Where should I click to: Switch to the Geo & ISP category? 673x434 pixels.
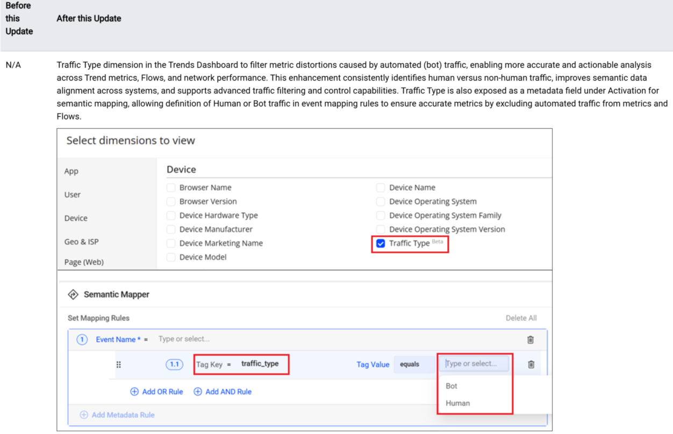tap(82, 242)
